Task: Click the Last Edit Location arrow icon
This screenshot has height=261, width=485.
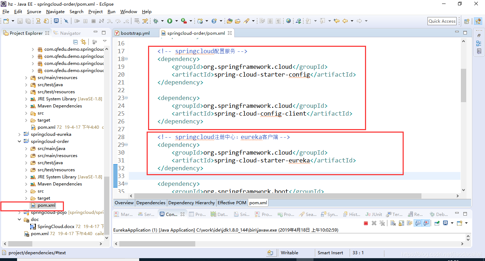Action: [336, 21]
